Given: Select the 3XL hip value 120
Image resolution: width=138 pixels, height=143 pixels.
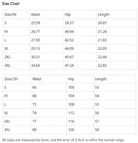Looking at the screenshot, I should pyautogui.click(x=71, y=130).
